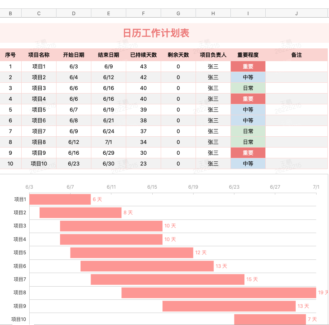Select start date 6/3 of 项目1
Viewport: 329px width, 325px height.
click(x=74, y=66)
